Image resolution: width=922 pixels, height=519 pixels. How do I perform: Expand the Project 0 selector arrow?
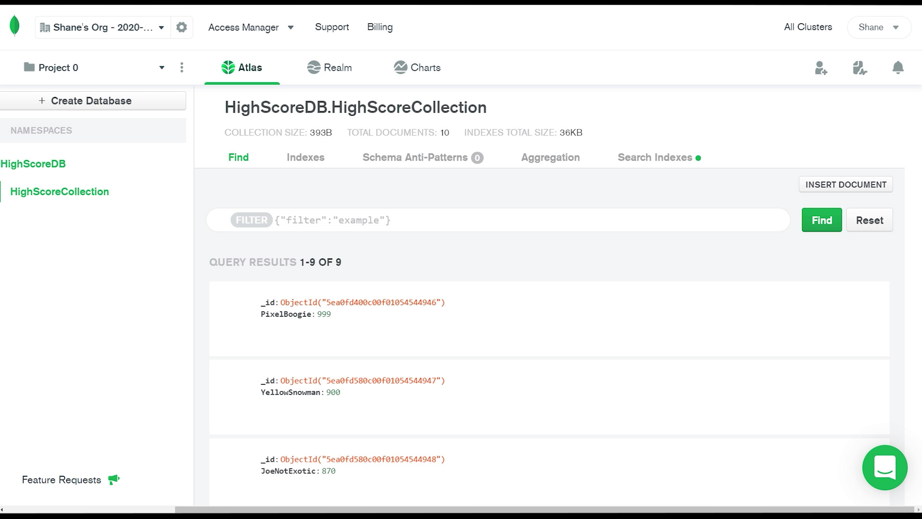(162, 68)
